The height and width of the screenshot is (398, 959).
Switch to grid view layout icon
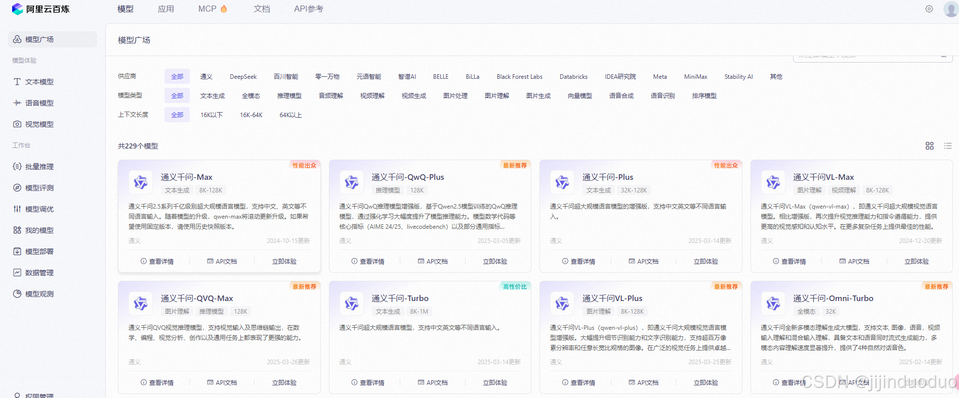click(x=930, y=146)
